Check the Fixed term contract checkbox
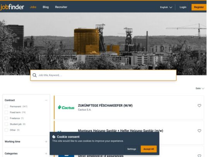Viewport: 209px width, 157px height. click(x=7, y=112)
